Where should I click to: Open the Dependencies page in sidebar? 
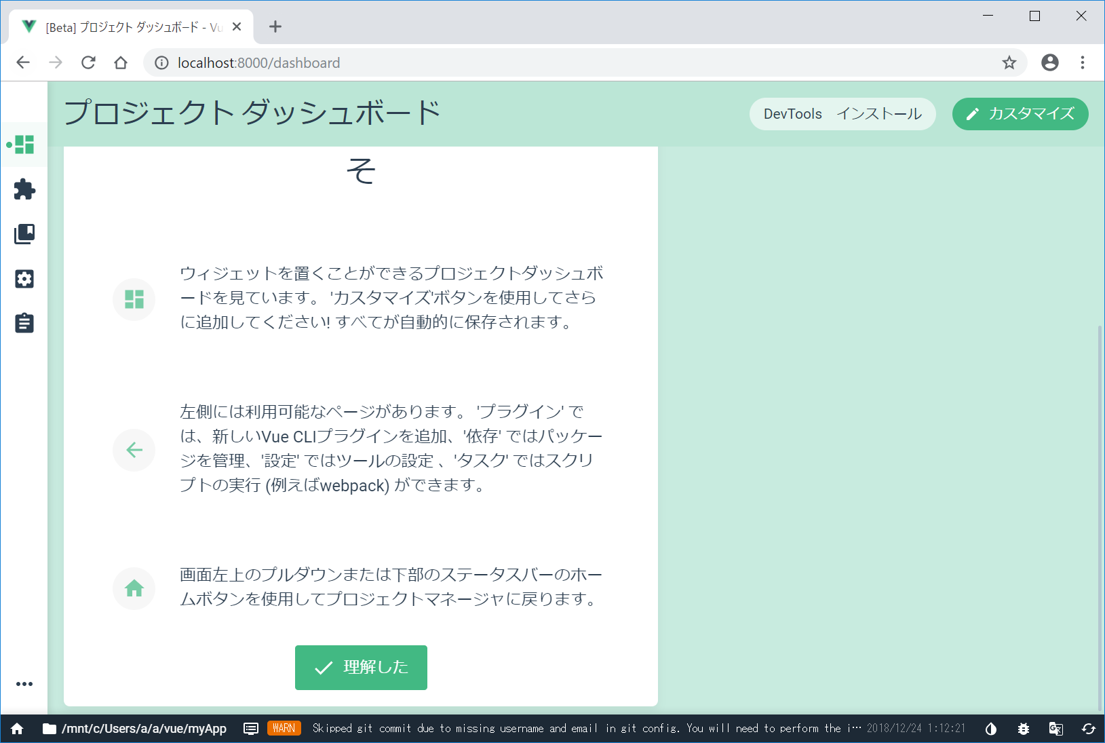24,234
